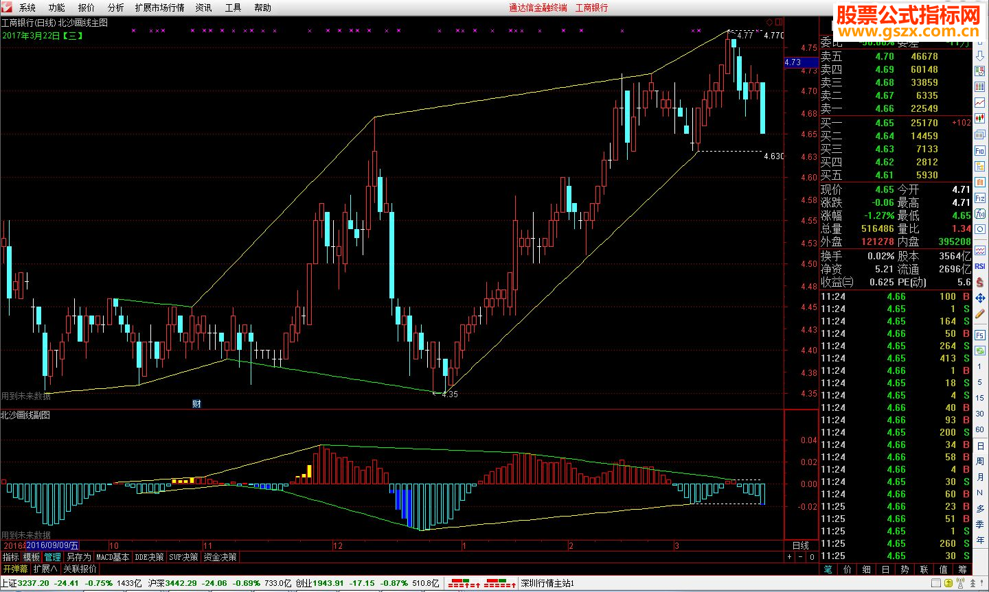Image resolution: width=989 pixels, height=592 pixels.
Task: Select the MACD基本 template
Action: point(113,557)
